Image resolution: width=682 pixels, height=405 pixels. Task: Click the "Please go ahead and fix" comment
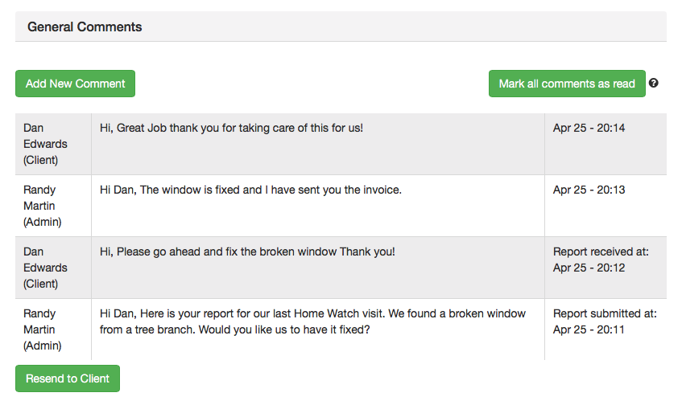pos(247,252)
